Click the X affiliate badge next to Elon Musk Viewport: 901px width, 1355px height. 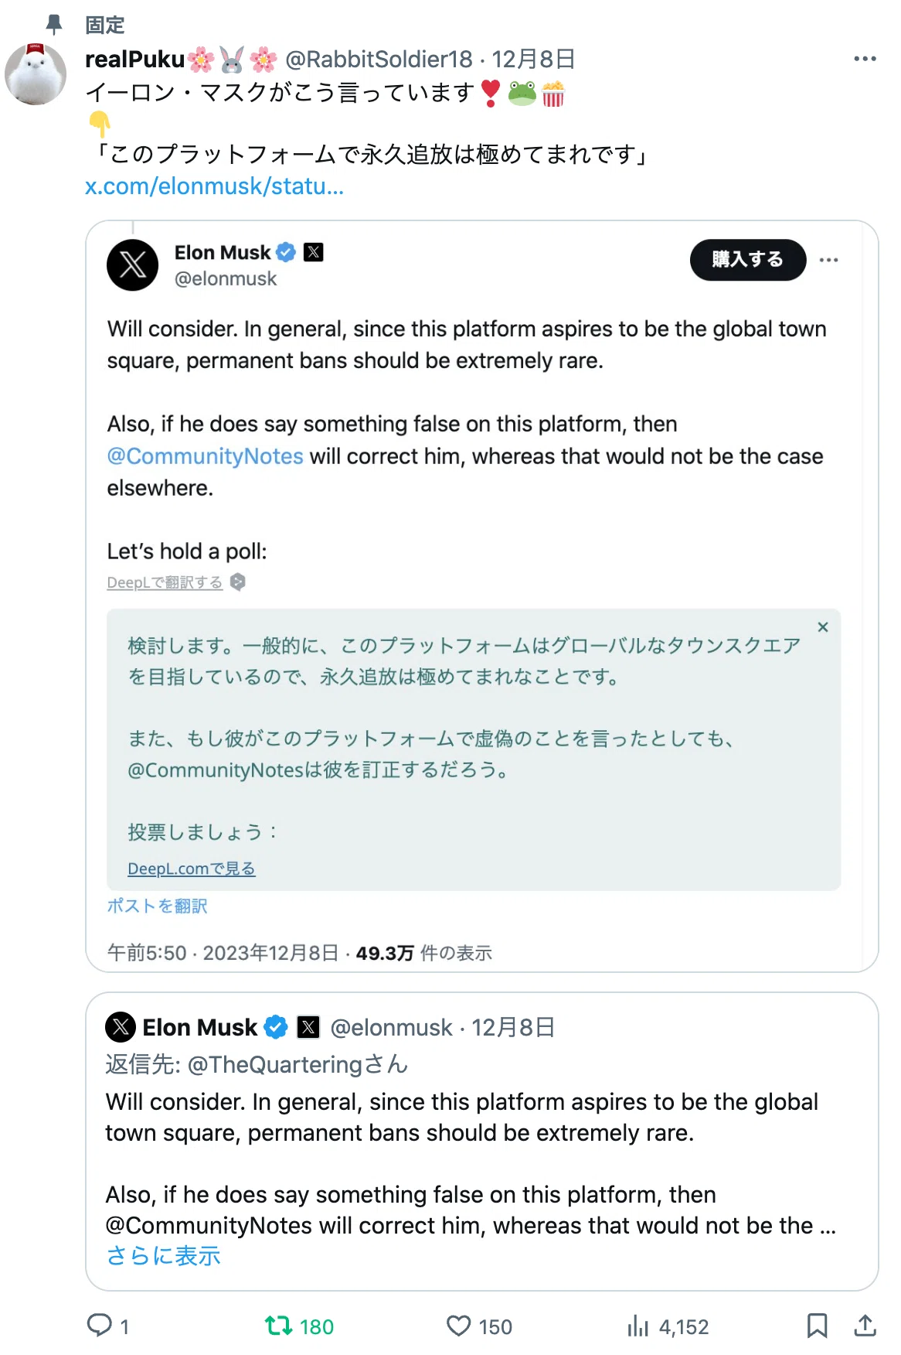click(x=313, y=252)
